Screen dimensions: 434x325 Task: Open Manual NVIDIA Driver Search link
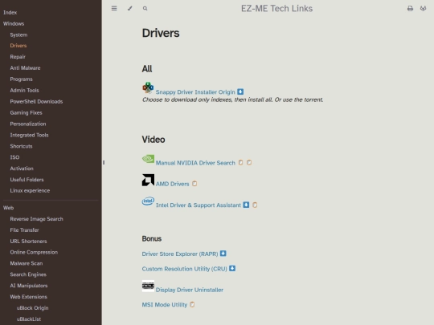pos(195,163)
